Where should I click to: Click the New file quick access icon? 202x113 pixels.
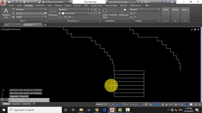click(9, 2)
